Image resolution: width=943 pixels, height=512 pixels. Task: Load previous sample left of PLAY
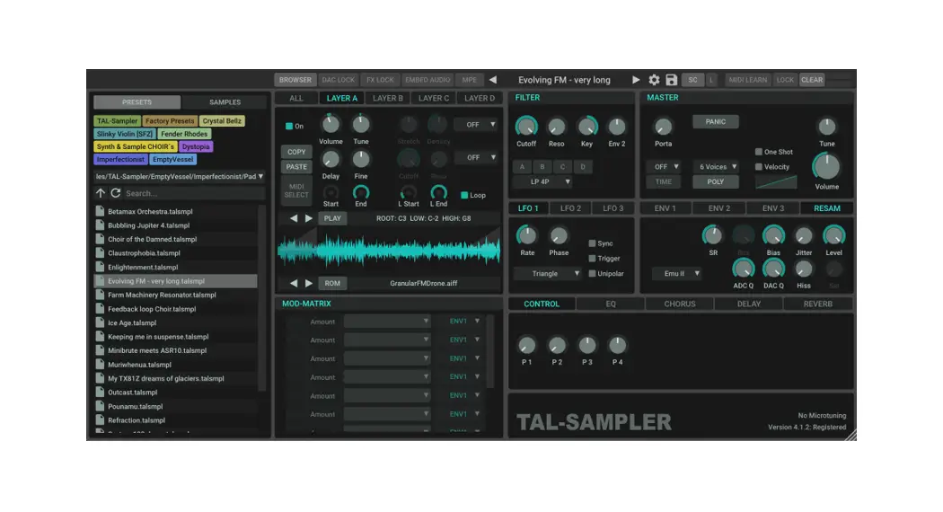point(294,218)
